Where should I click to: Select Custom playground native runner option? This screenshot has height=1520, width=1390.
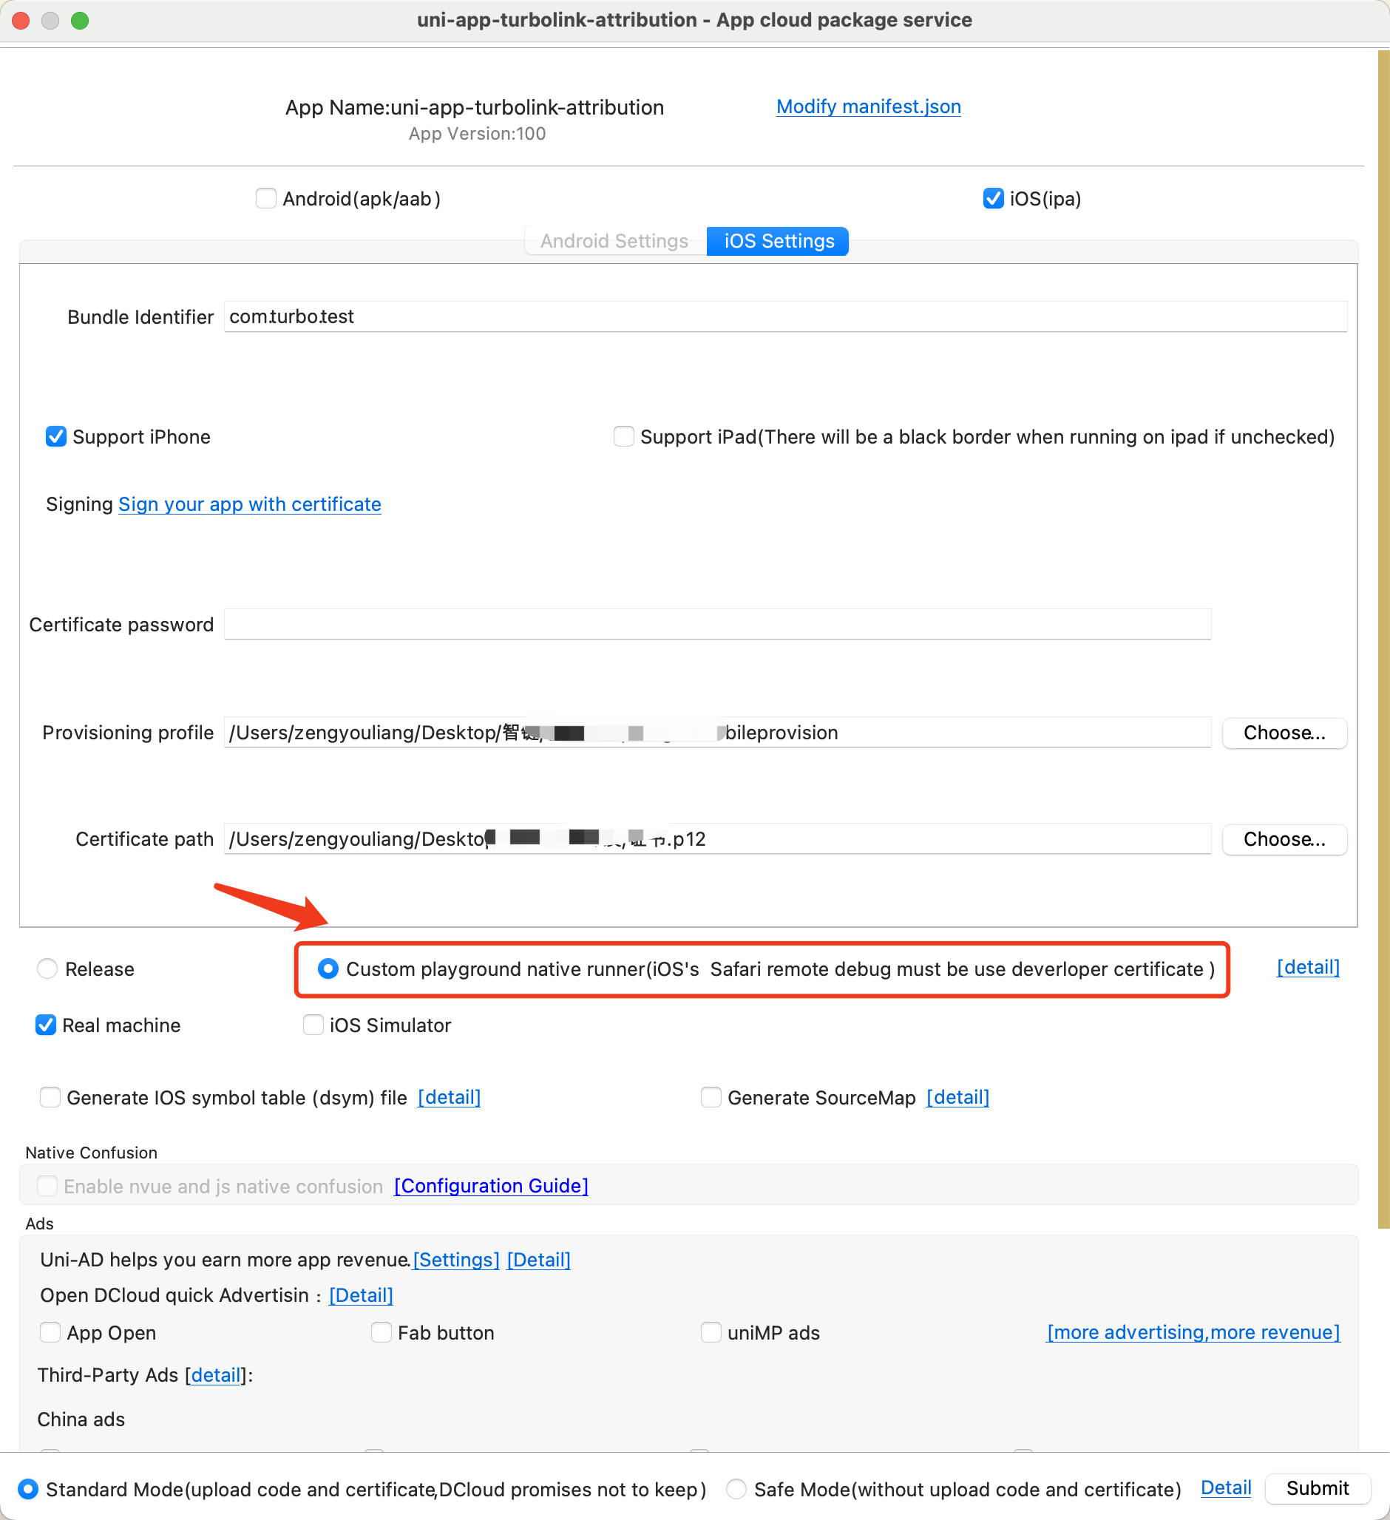click(328, 968)
